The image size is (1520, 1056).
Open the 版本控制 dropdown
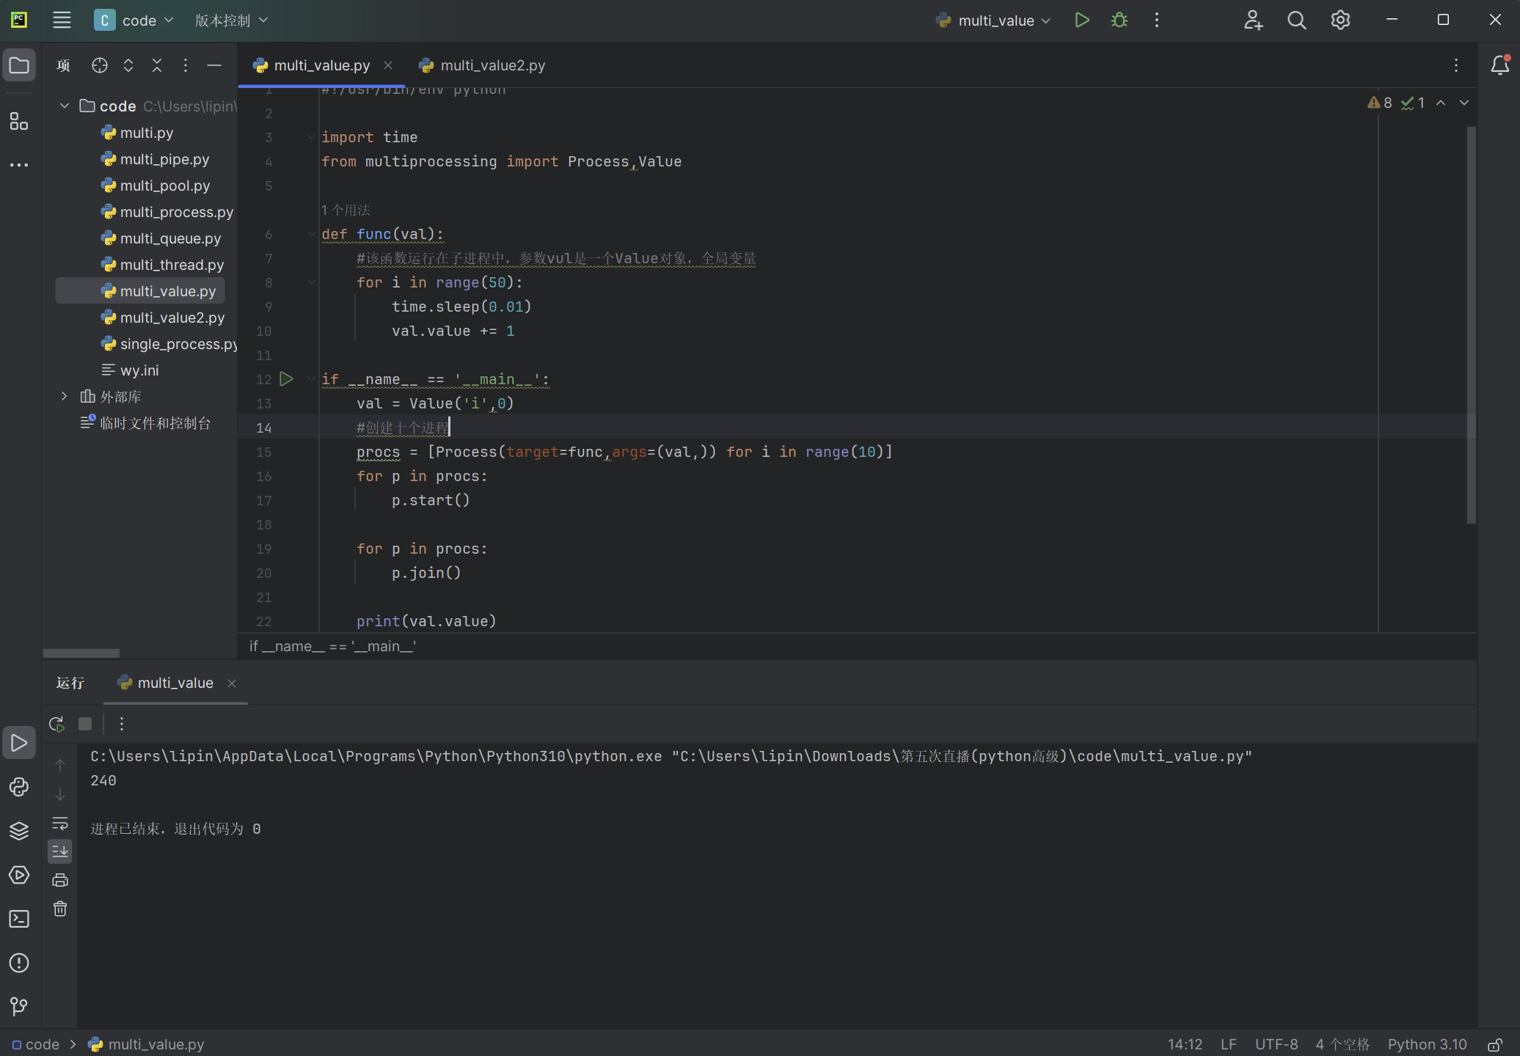click(232, 21)
